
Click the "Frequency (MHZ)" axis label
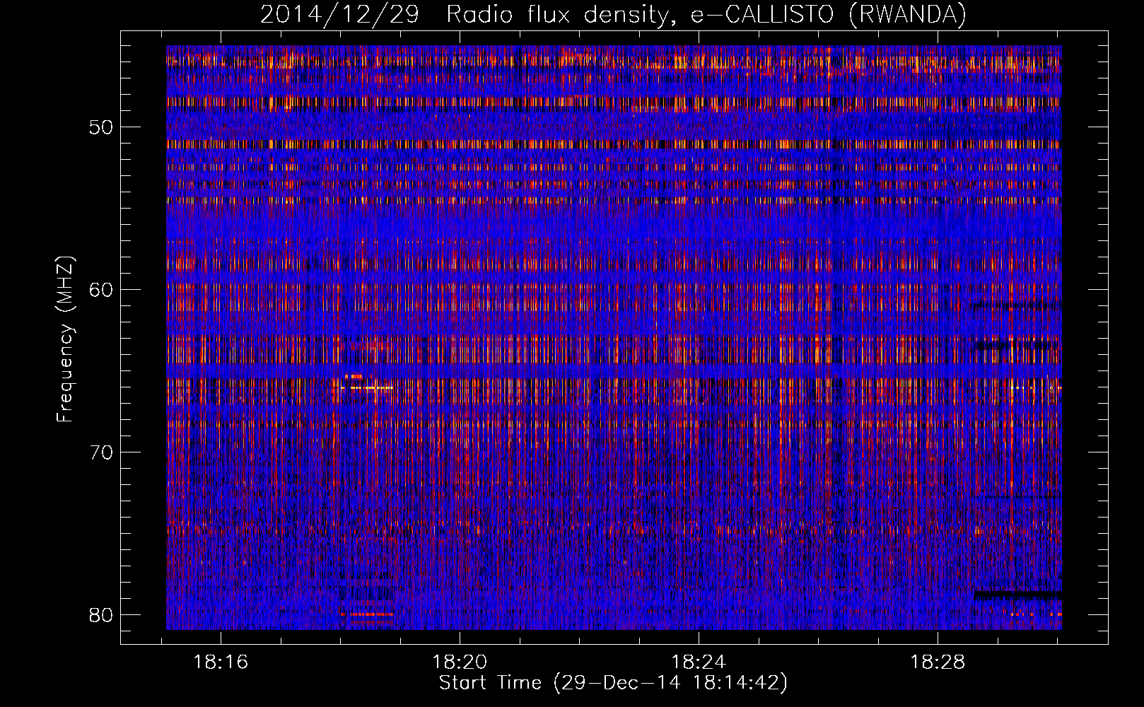(x=65, y=339)
